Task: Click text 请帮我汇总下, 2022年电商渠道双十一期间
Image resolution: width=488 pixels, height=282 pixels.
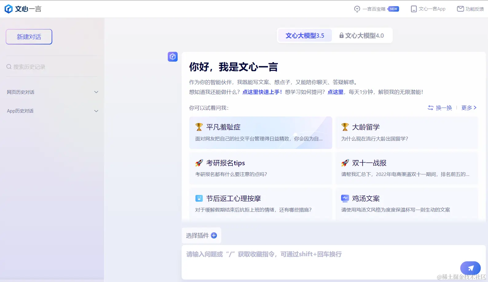Action: 388,174
